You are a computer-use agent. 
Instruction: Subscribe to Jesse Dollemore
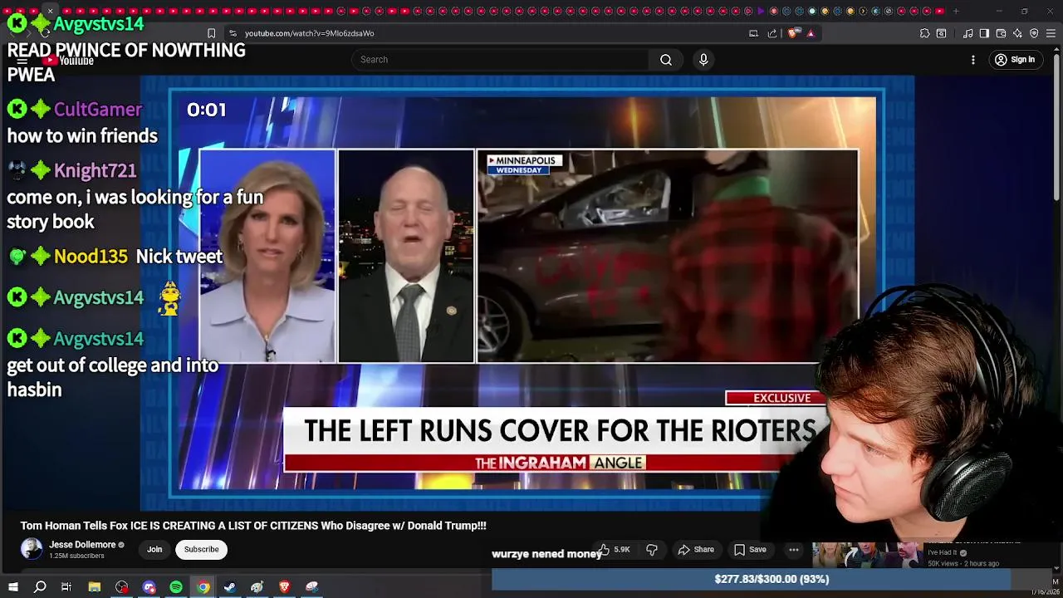pos(201,550)
